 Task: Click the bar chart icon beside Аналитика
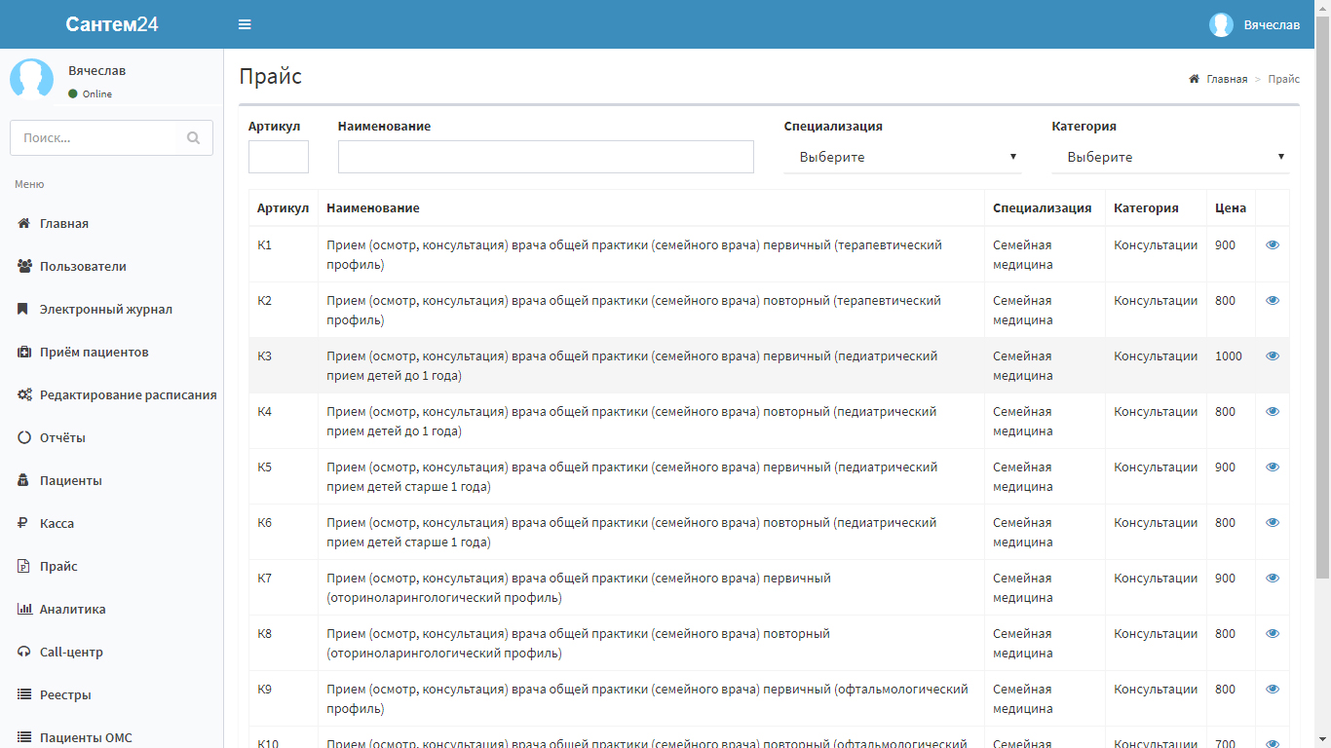[24, 609]
